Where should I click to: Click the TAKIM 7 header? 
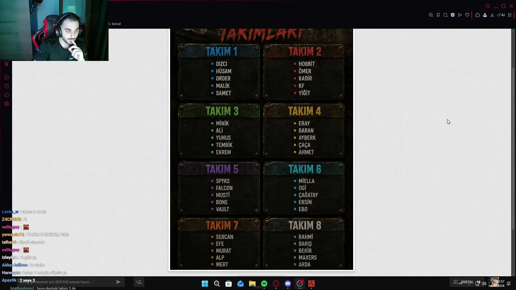[222, 225]
